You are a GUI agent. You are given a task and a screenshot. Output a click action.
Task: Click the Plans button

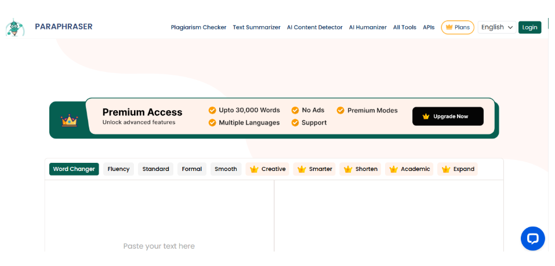(x=458, y=27)
